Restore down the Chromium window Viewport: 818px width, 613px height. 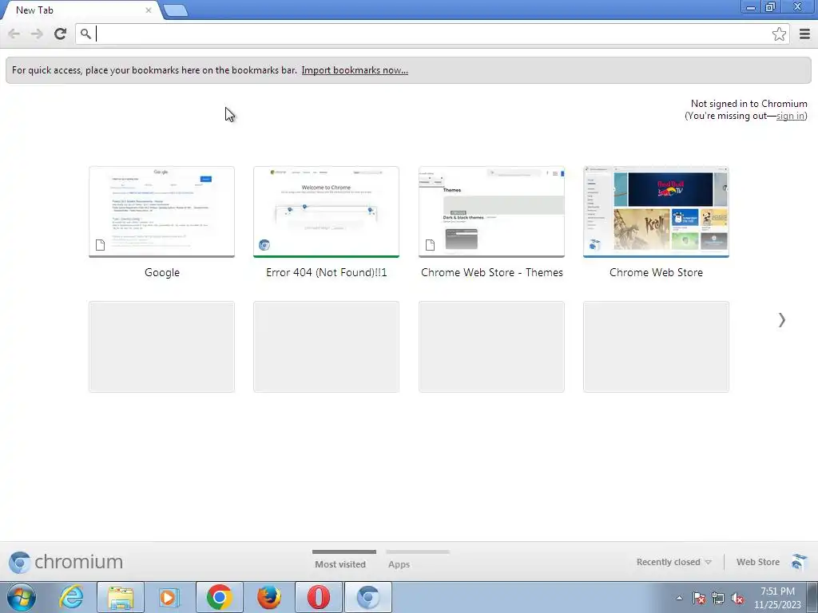(x=771, y=6)
